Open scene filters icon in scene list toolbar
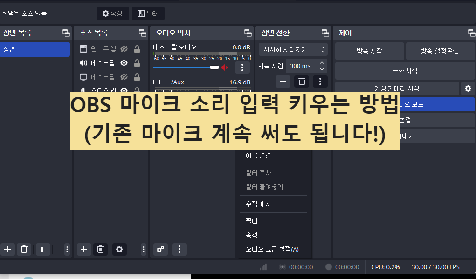The width and height of the screenshot is (476, 279). (43, 249)
